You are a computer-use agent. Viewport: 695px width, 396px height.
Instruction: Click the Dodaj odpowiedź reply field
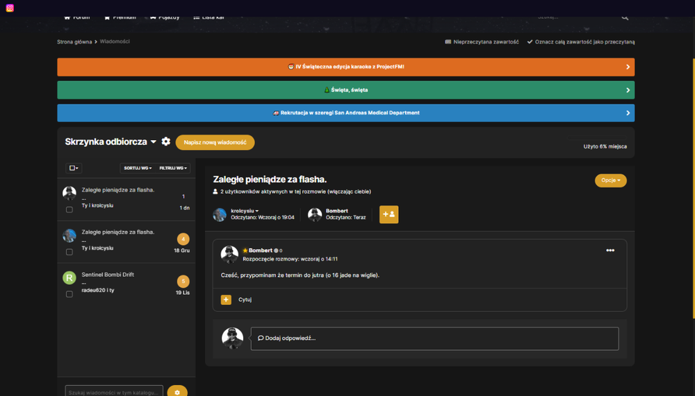coord(435,338)
